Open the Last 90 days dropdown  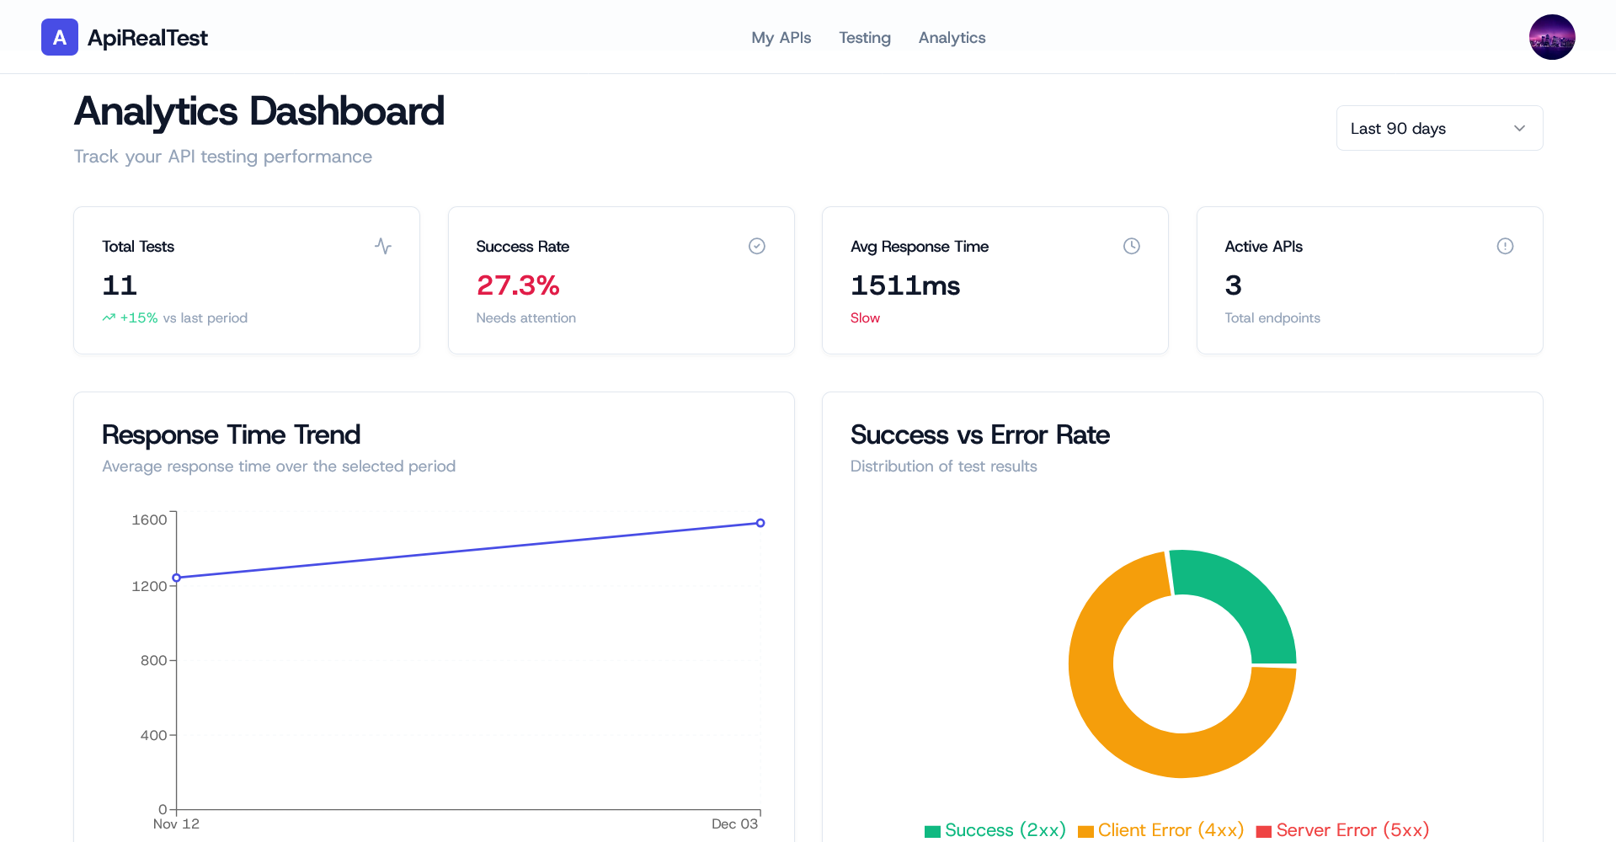click(1439, 128)
